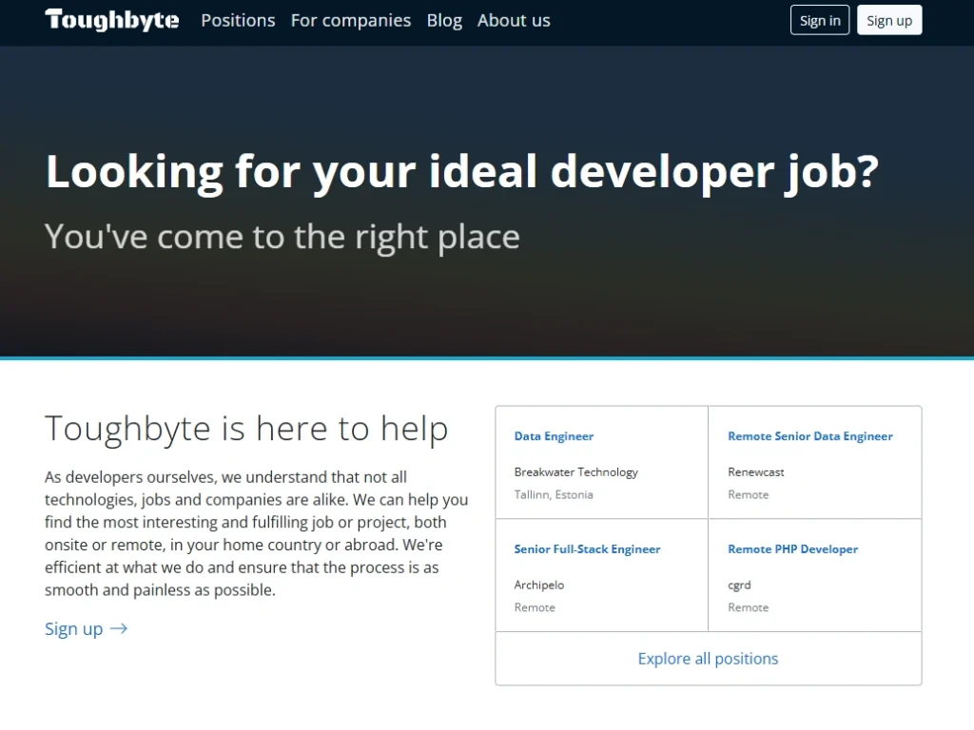This screenshot has width=974, height=730.
Task: Go to the Blog page
Action: [444, 21]
